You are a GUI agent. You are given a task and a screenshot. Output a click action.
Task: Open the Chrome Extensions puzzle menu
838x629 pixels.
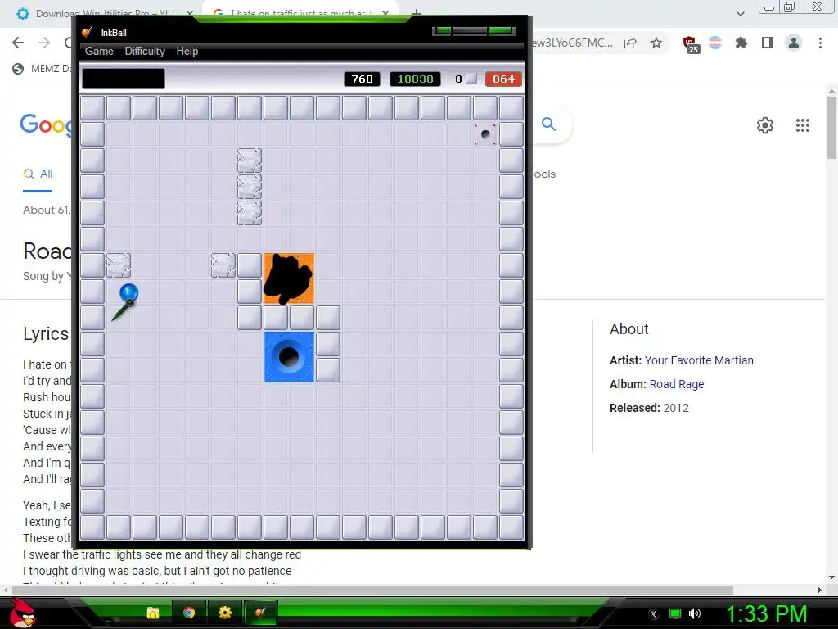(741, 43)
